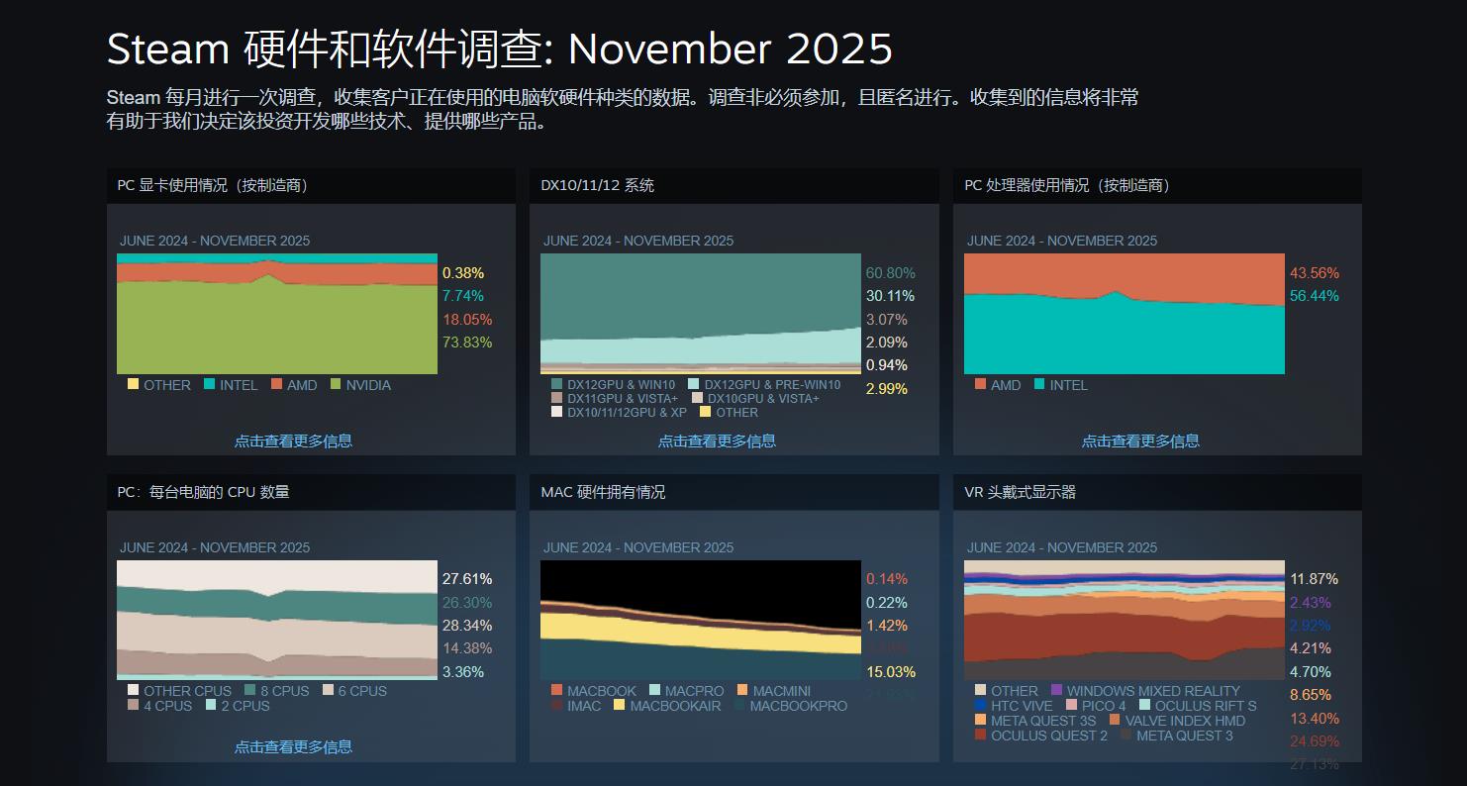This screenshot has height=786, width=1467.
Task: Click the DX12GPU & WIN10 legend swatch
Action: point(557,384)
